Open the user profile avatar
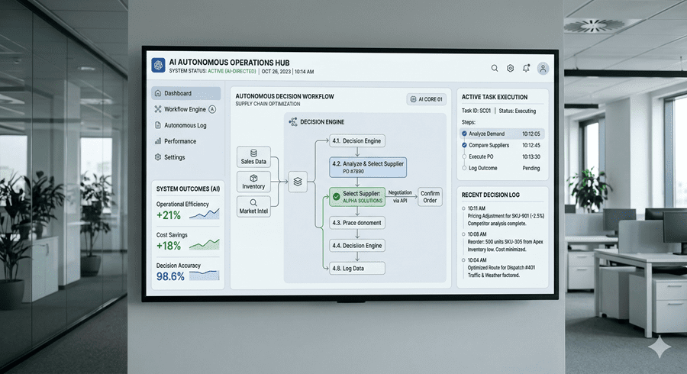The width and height of the screenshot is (687, 374). [543, 68]
